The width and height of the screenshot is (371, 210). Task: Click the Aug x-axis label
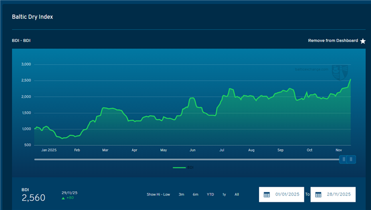tap(251, 150)
